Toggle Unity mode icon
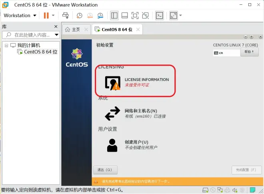Image resolution: width=264 pixels, height=194 pixels. (145, 16)
